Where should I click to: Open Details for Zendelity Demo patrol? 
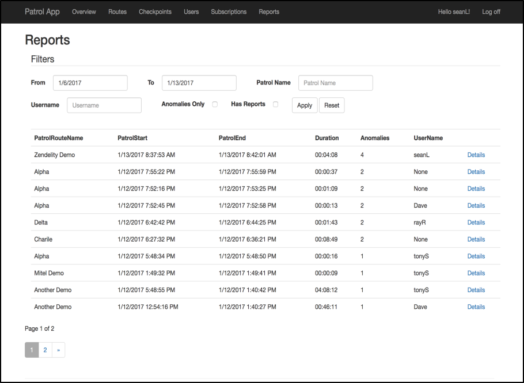476,155
